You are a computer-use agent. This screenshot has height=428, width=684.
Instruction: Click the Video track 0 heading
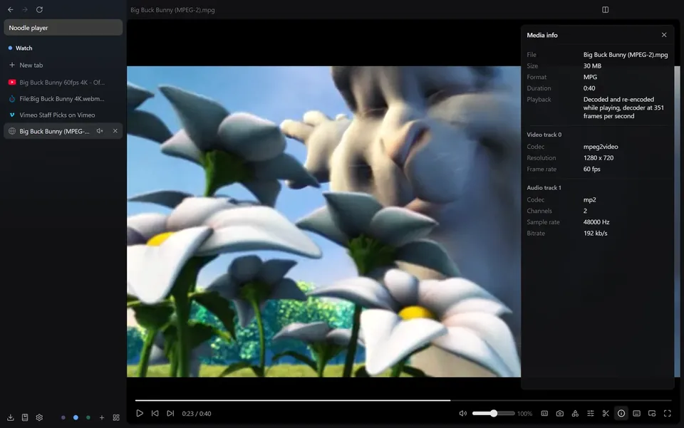544,135
